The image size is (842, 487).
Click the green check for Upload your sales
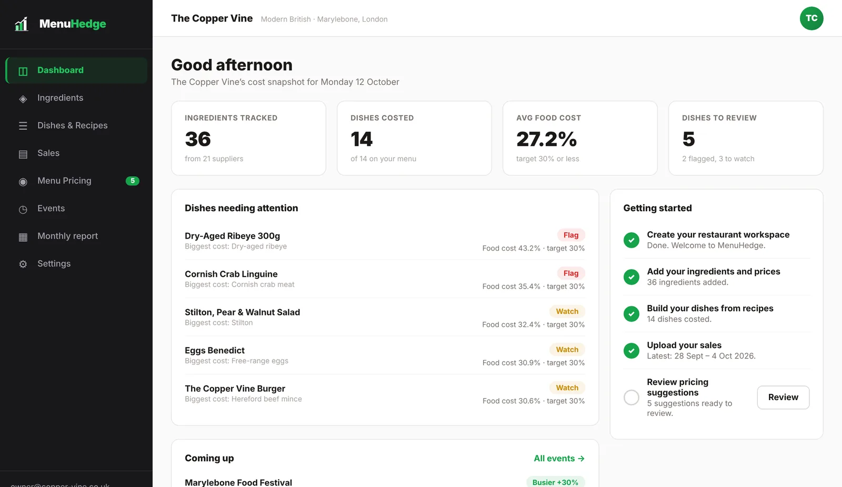tap(631, 351)
